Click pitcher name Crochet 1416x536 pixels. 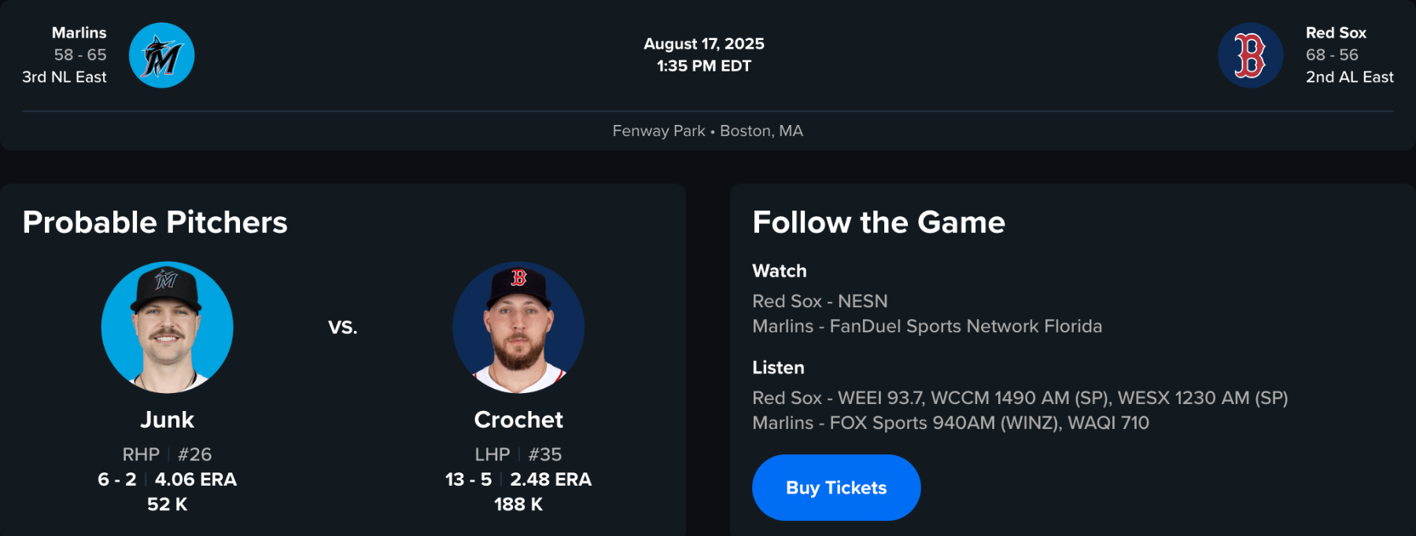tap(518, 420)
